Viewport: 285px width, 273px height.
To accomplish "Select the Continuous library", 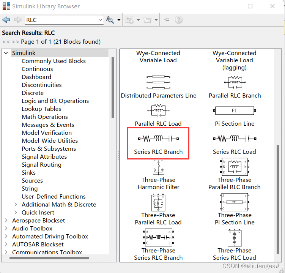I will tap(37, 69).
